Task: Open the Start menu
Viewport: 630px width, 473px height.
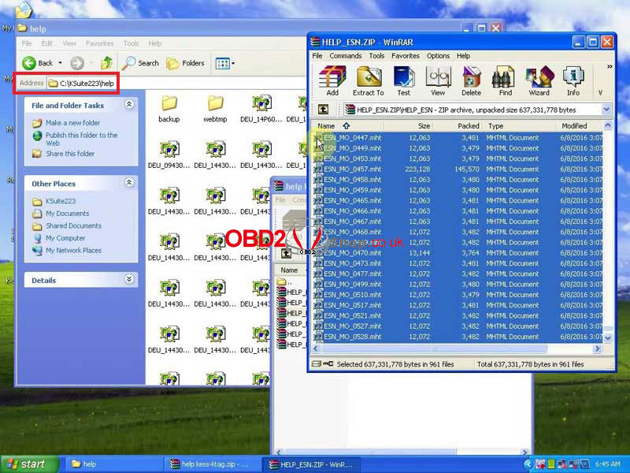Action: (x=29, y=464)
